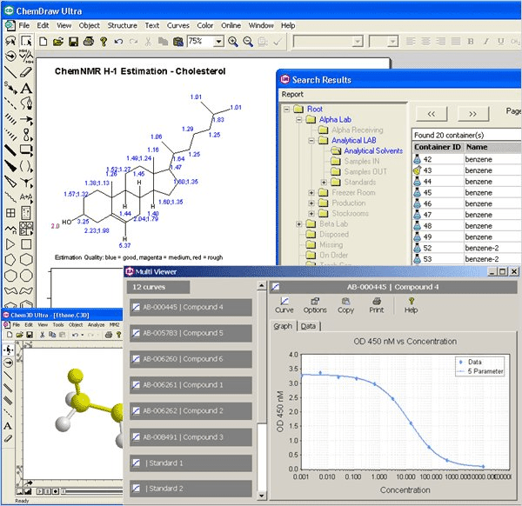Collapse the Analytical LAB node
The width and height of the screenshot is (522, 506).
tap(311, 140)
